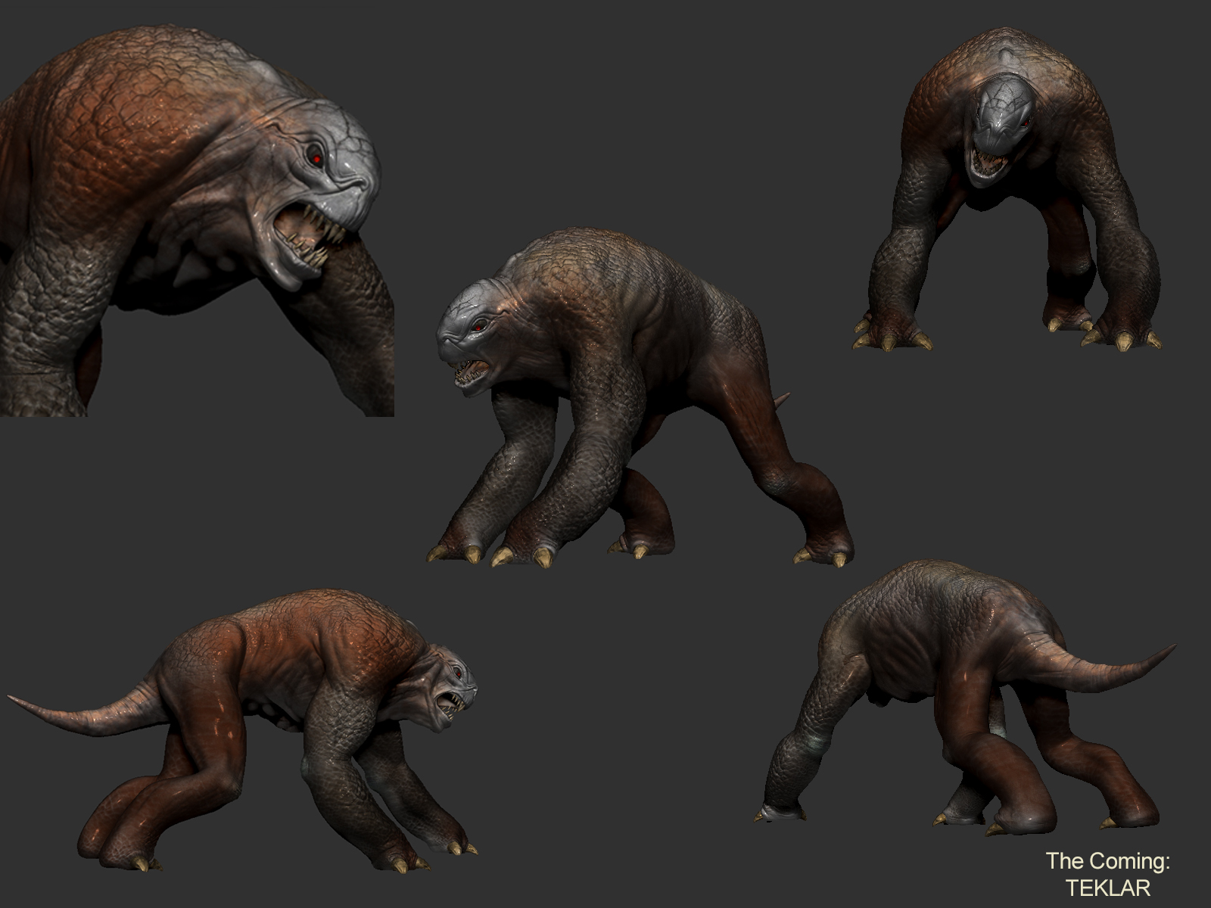Click the red eye in close-up render
The image size is (1211, 908).
point(316,158)
